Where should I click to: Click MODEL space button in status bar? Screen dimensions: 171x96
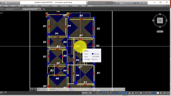(85, 93)
